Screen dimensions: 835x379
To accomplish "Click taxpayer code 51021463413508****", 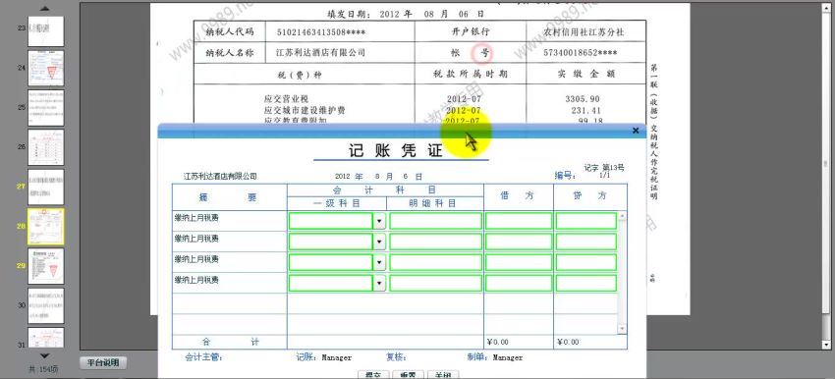I will (321, 32).
